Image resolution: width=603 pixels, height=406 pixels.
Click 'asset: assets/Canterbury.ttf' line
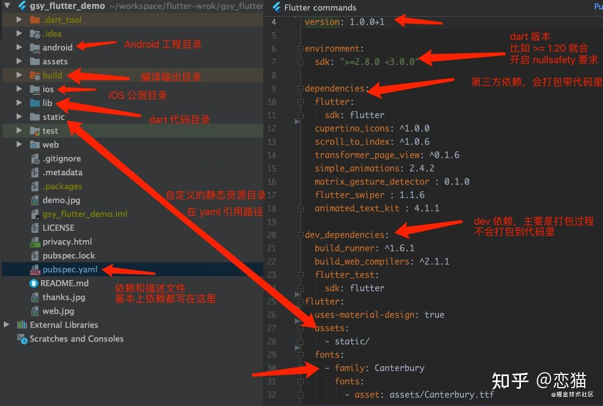(x=424, y=395)
